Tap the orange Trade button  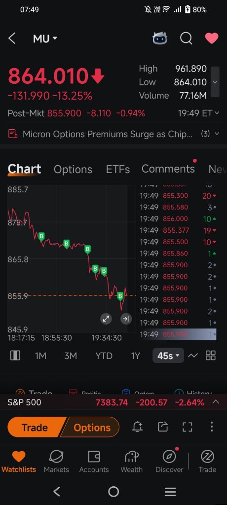(x=36, y=428)
